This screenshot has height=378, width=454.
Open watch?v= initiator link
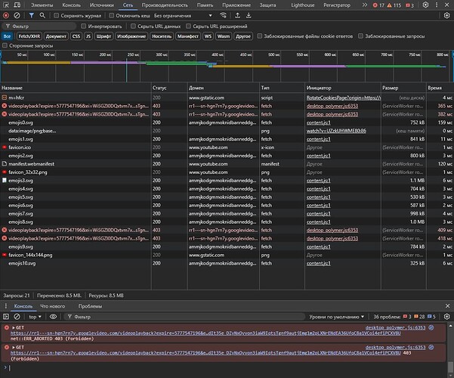[x=336, y=131]
